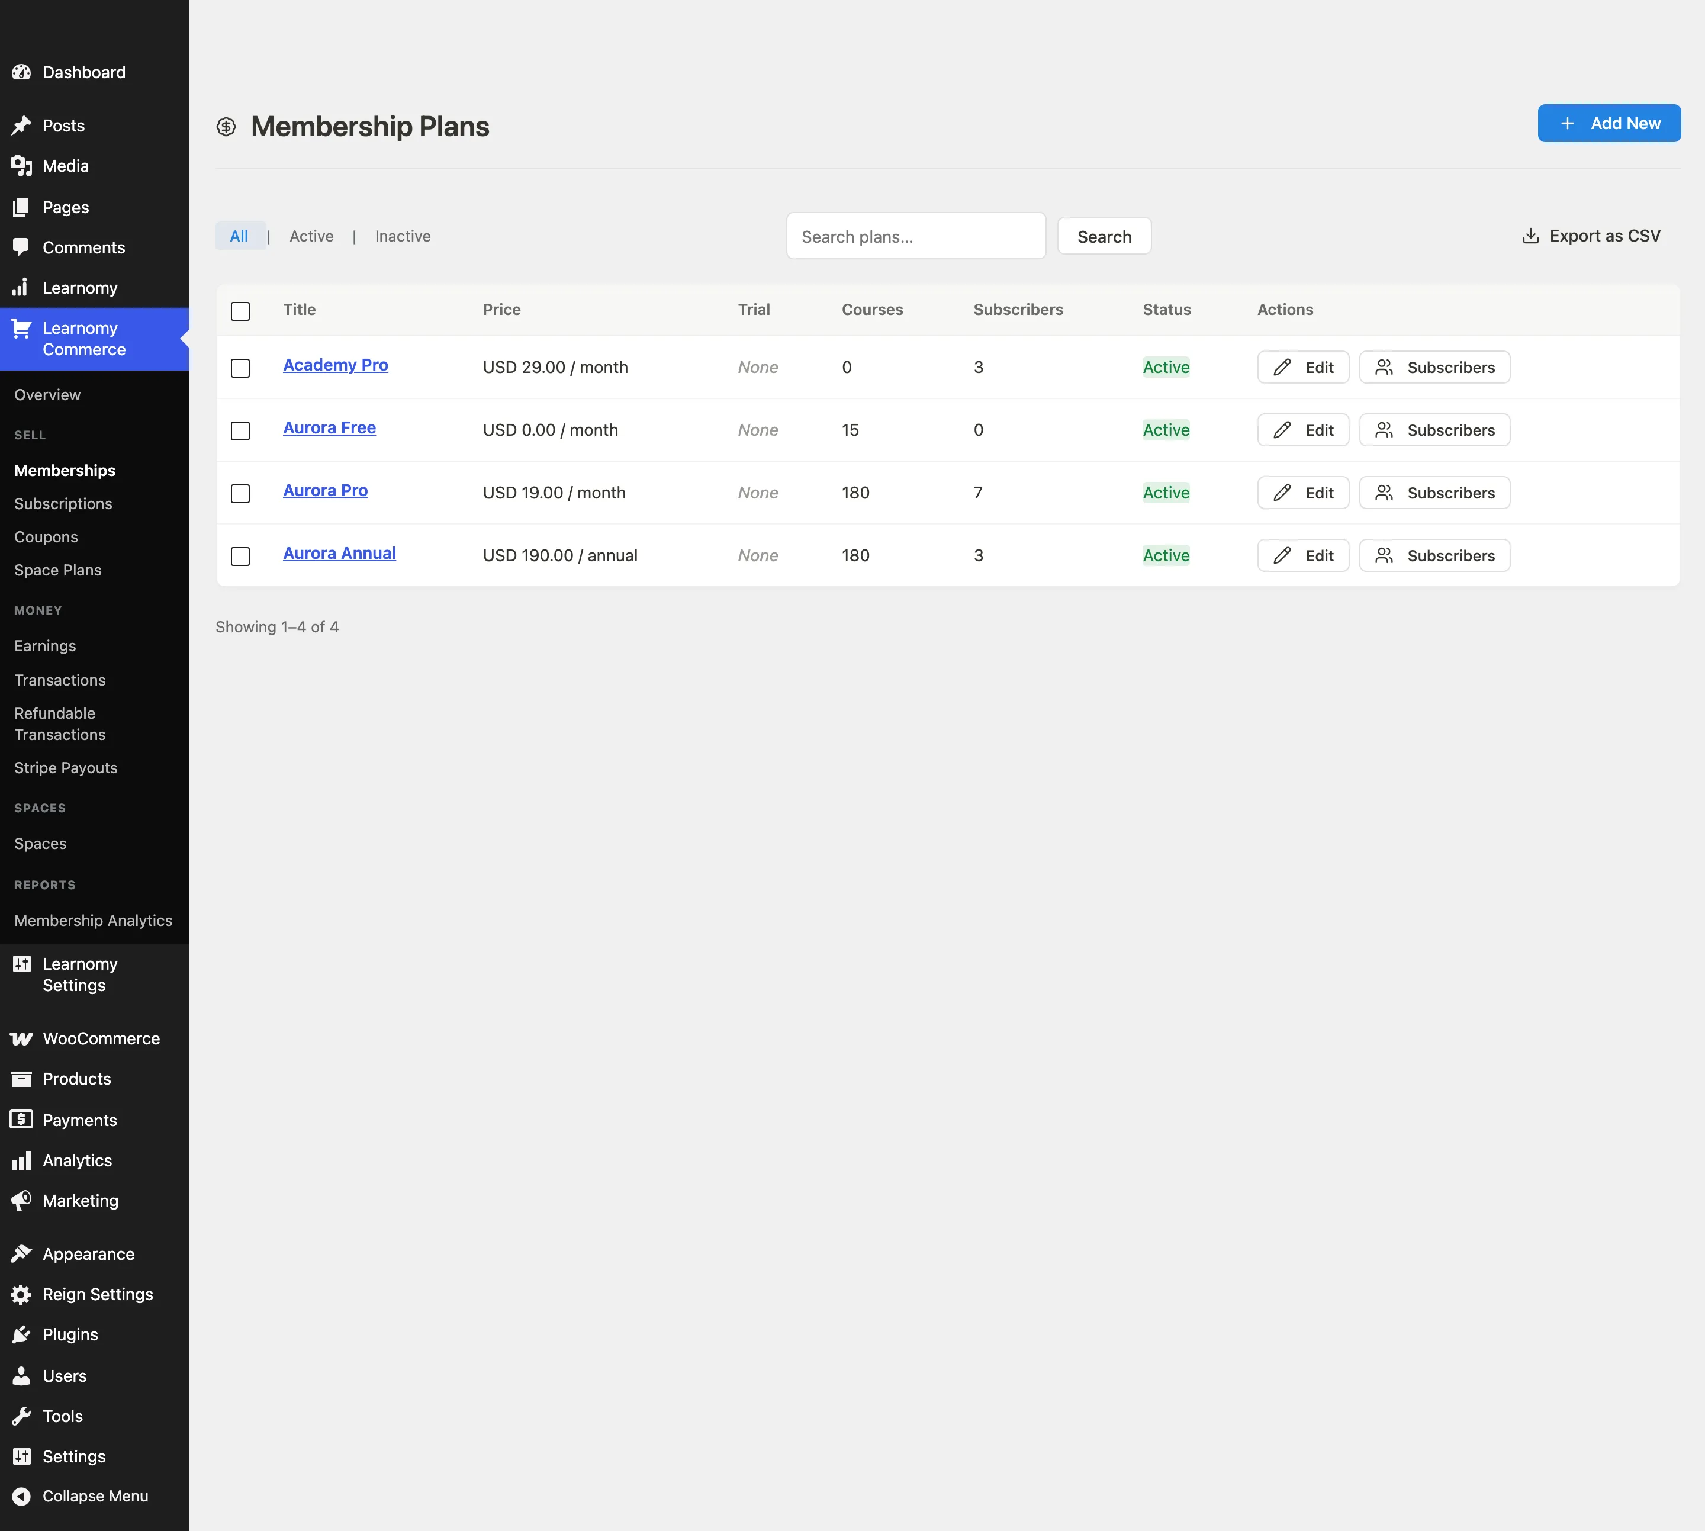Viewport: 1705px width, 1531px height.
Task: Open the Aurora Pro plan link
Action: pos(326,490)
